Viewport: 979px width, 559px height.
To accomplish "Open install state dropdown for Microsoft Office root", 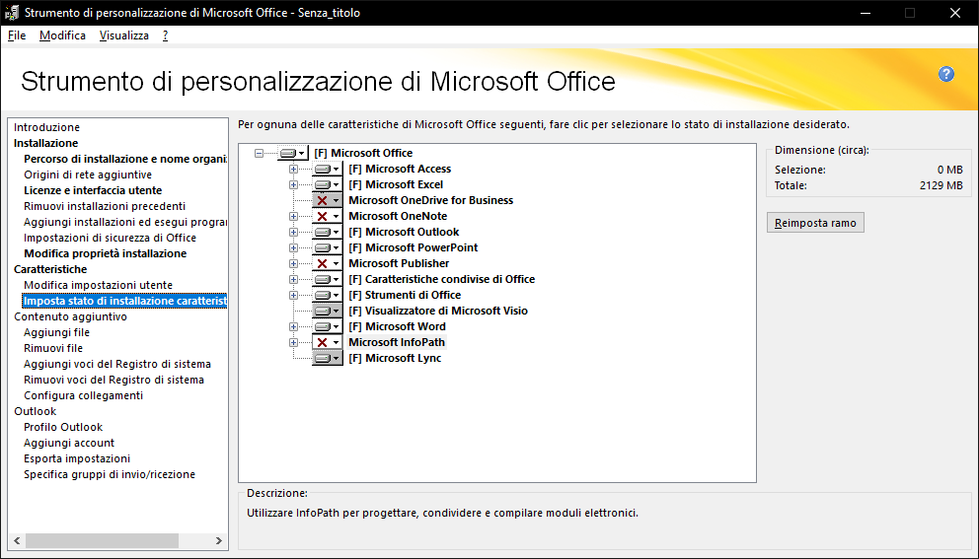I will [x=293, y=153].
